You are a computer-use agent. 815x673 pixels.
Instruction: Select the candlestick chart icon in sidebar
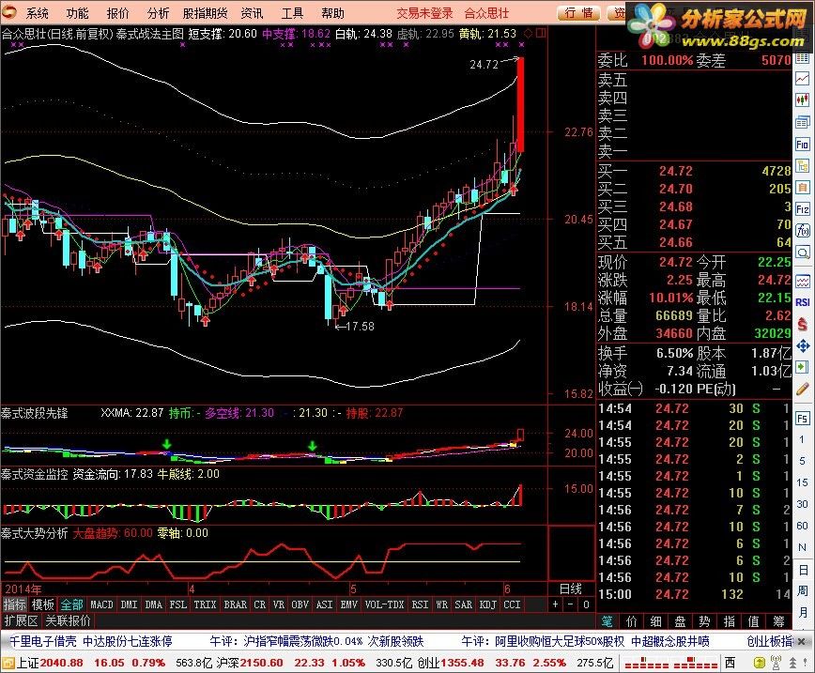(x=803, y=99)
